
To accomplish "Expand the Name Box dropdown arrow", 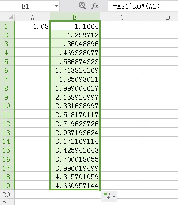I will [56, 6].
